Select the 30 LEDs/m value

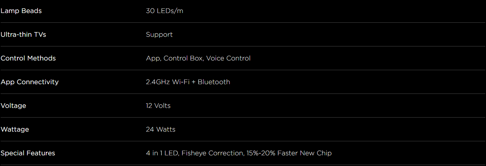pos(164,11)
